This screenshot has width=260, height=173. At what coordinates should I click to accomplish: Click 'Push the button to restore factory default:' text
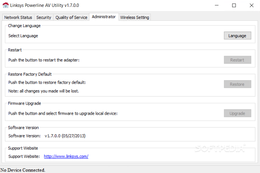coord(47,82)
